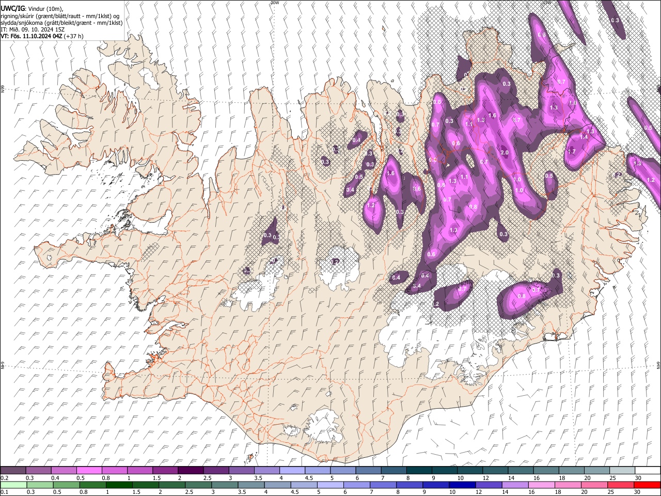
Task: Select the bright red swatch labeled 30
Action: click(x=647, y=485)
